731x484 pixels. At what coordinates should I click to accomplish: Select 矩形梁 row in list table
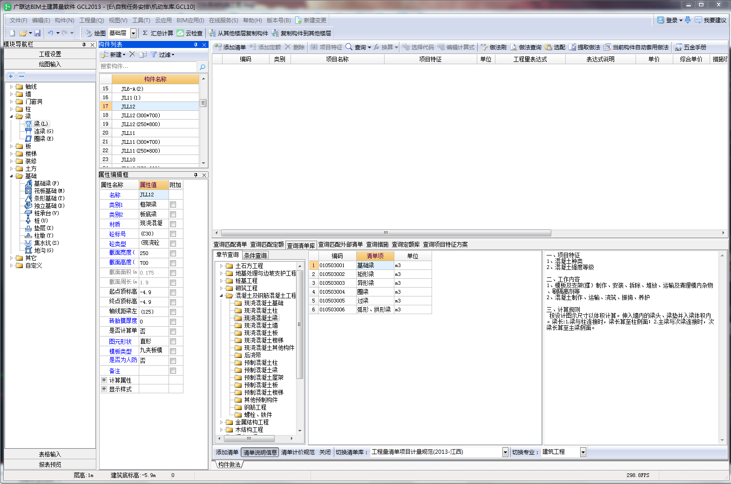pos(371,274)
